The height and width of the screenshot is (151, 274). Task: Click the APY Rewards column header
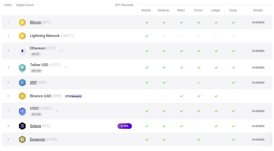[x=124, y=5]
